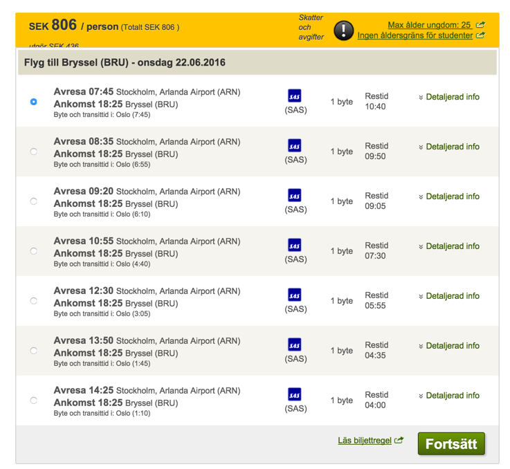Click external link icon beside Max ålder ungdom
The height and width of the screenshot is (469, 510).
point(481,25)
